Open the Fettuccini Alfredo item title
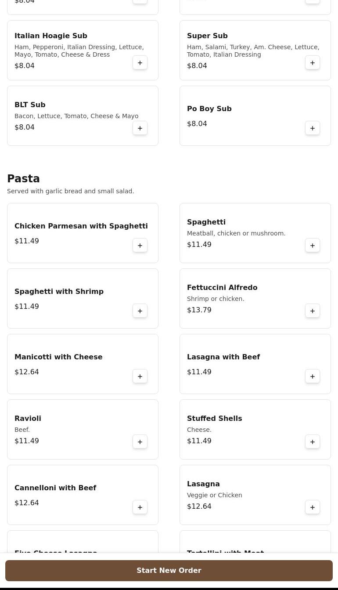338x590 pixels. 222,288
